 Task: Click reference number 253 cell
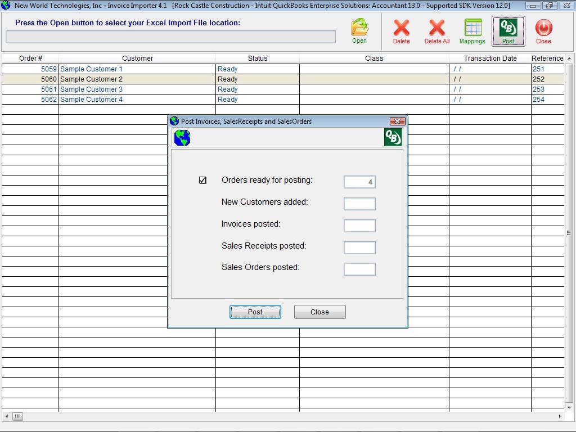pyautogui.click(x=548, y=89)
